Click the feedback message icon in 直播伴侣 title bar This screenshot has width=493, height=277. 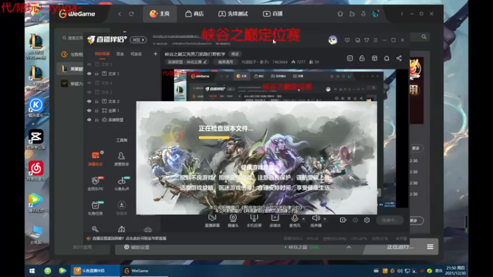click(347, 40)
